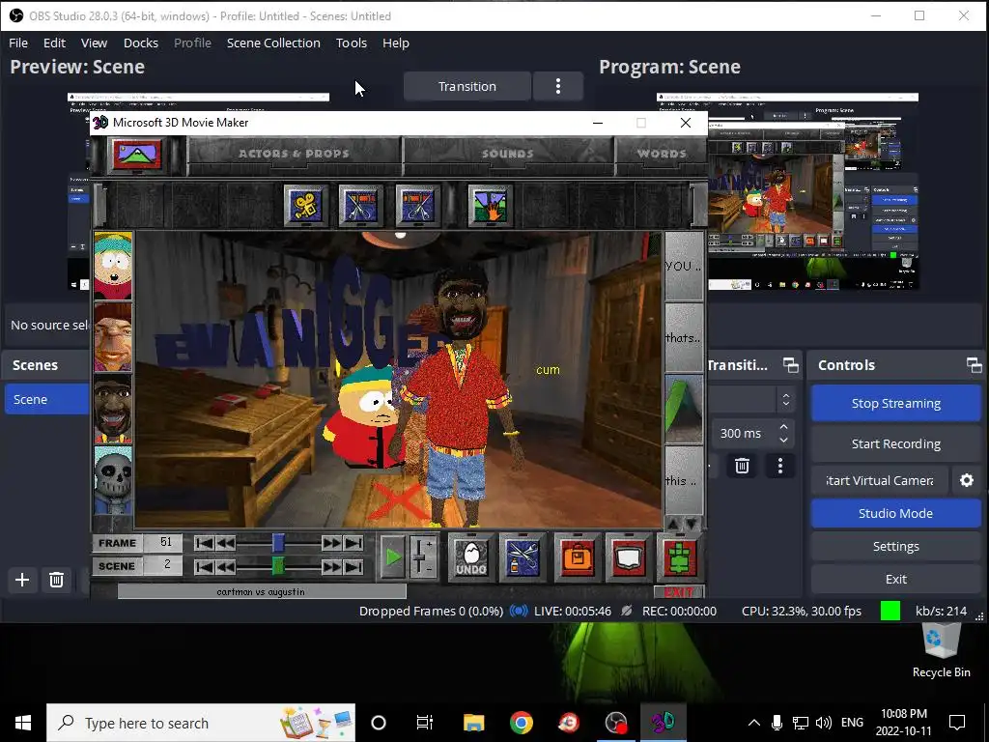Select 'Scene' in the Scenes list
The width and height of the screenshot is (989, 742).
pos(47,399)
